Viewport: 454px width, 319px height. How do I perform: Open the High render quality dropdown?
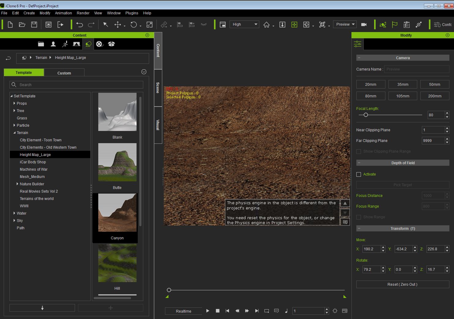[x=244, y=24]
